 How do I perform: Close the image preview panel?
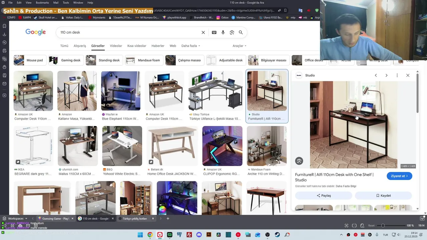pyautogui.click(x=408, y=75)
